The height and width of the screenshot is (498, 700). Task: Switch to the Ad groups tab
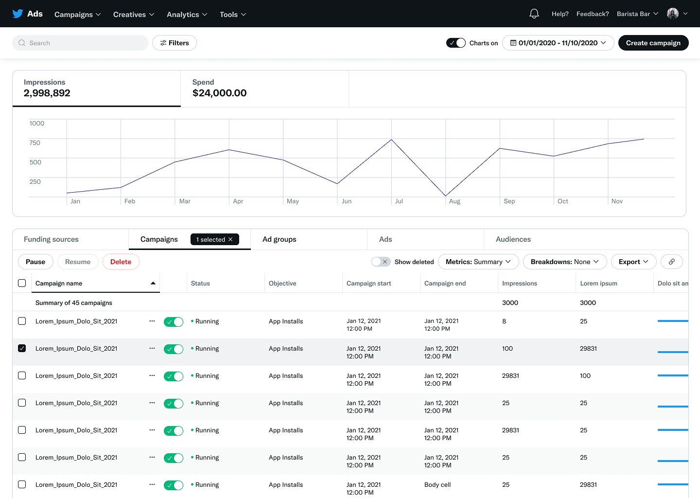[279, 239]
